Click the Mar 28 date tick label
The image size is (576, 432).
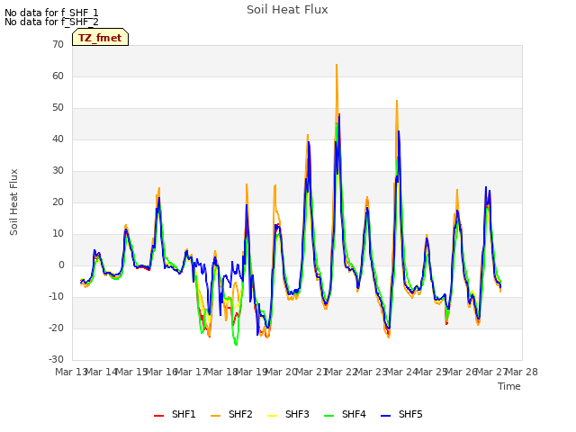click(x=522, y=372)
